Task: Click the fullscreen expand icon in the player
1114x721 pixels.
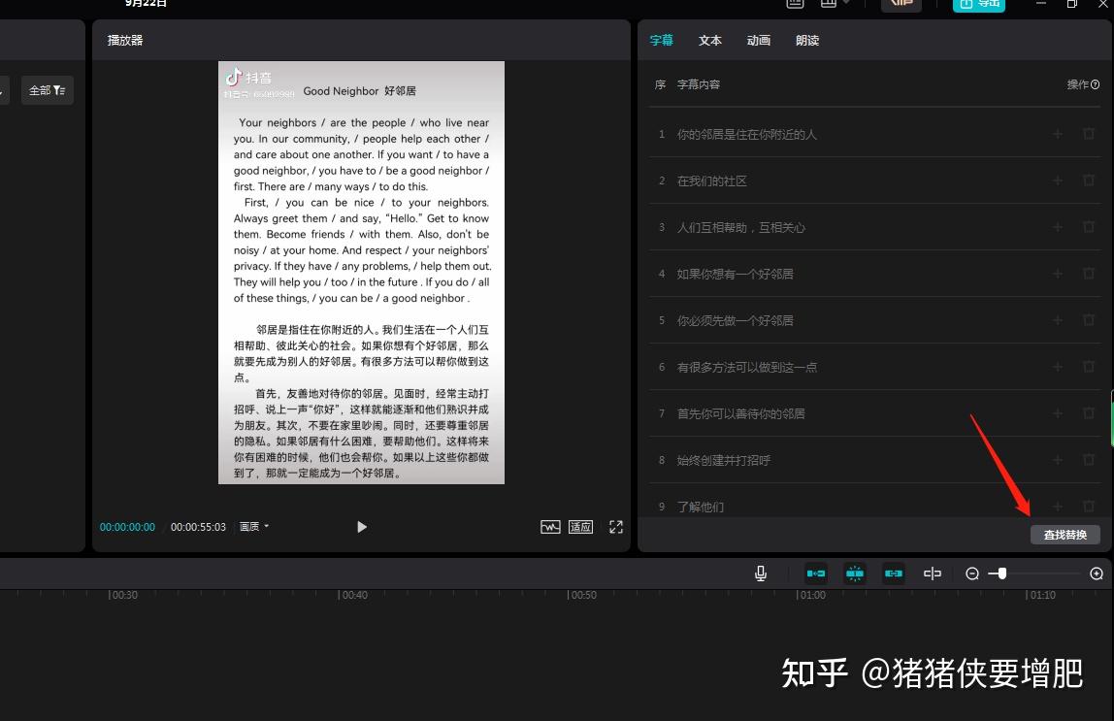Action: [616, 526]
